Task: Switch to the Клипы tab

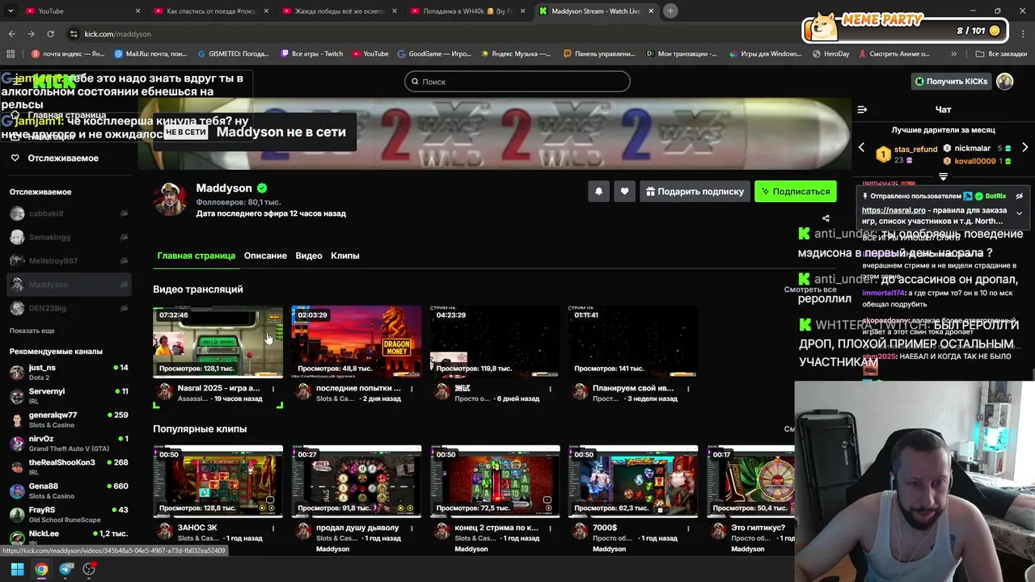Action: click(345, 255)
